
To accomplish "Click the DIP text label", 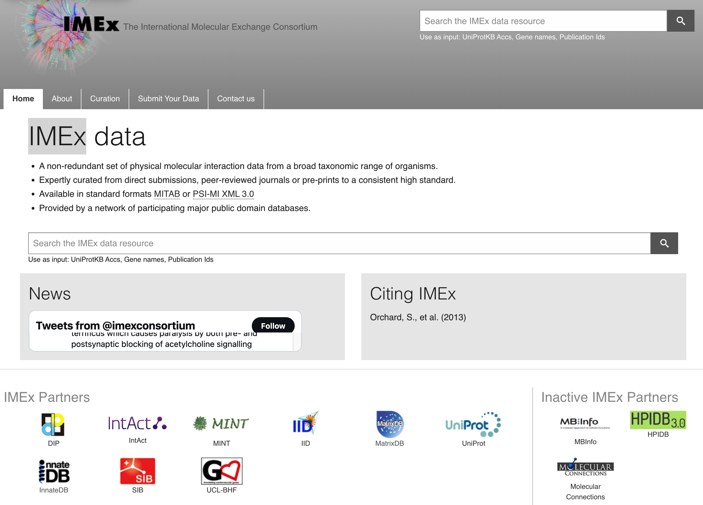I will coord(53,443).
